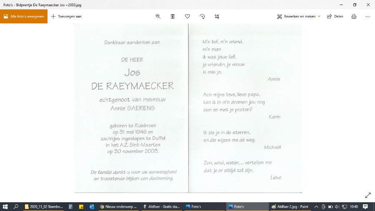The width and height of the screenshot is (375, 211).
Task: Click the zoom magnifier icon
Action: pyautogui.click(x=158, y=16)
